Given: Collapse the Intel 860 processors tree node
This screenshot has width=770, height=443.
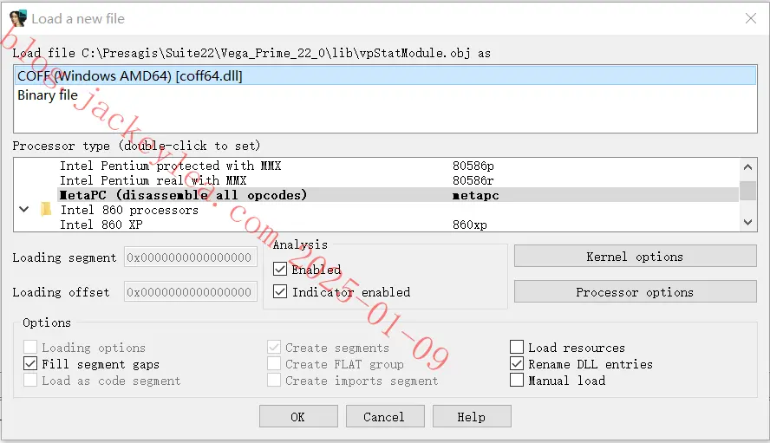Looking at the screenshot, I should pos(23,210).
